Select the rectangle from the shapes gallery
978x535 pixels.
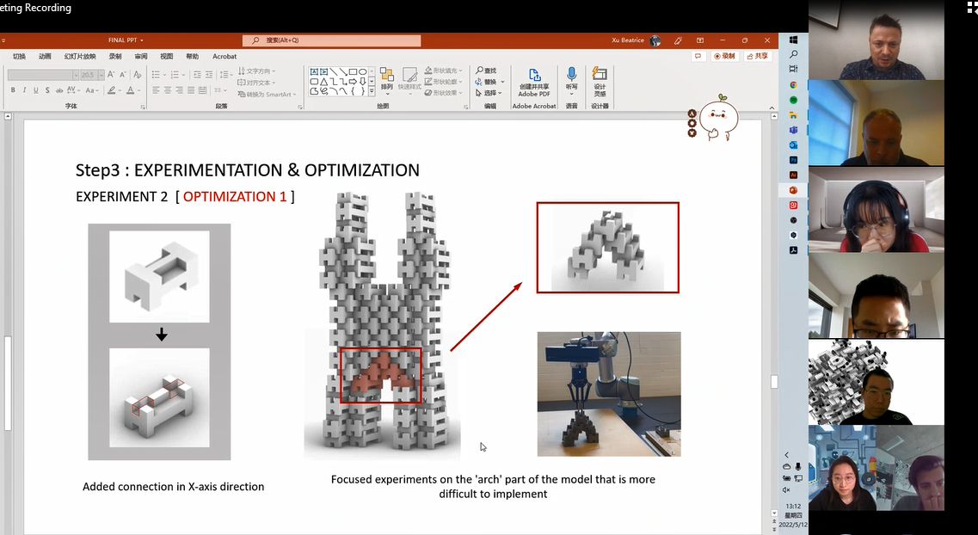[352, 71]
